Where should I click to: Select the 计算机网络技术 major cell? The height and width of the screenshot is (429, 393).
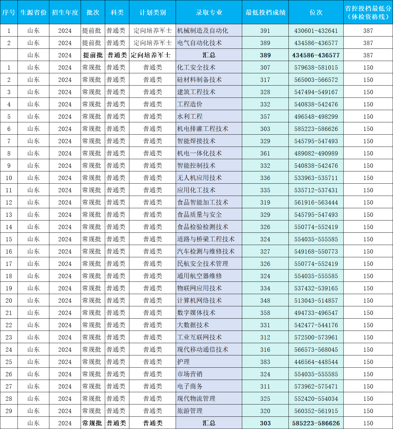click(x=199, y=301)
